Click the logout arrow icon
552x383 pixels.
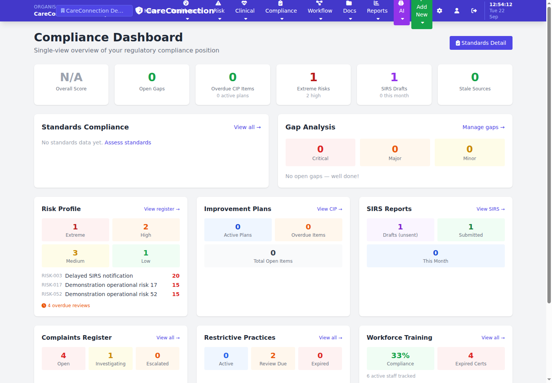[474, 11]
